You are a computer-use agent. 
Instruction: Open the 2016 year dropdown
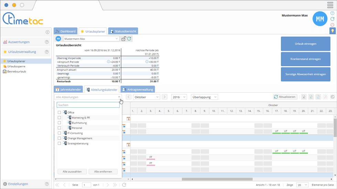[179, 97]
